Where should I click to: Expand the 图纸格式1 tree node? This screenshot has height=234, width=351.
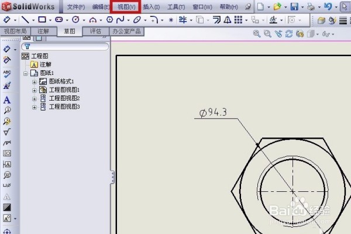point(35,82)
